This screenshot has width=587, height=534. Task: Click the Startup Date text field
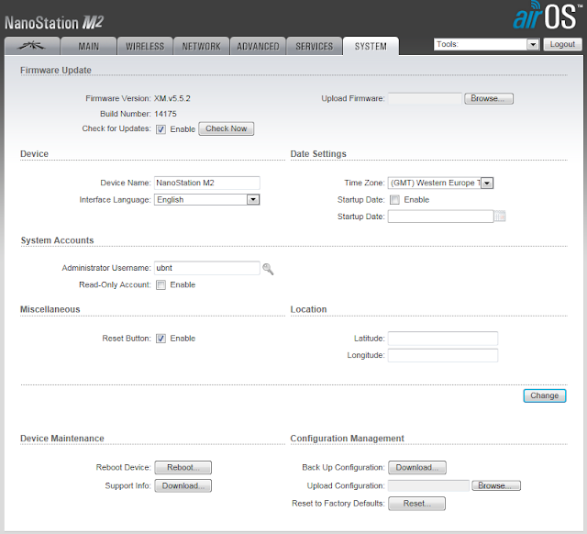(x=440, y=217)
